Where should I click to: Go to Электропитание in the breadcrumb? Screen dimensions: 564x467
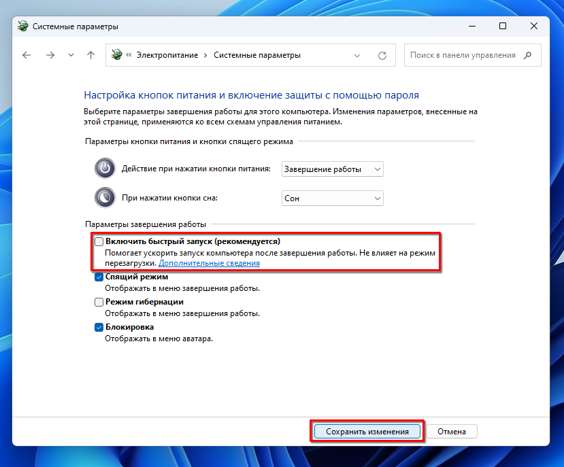[x=167, y=55]
